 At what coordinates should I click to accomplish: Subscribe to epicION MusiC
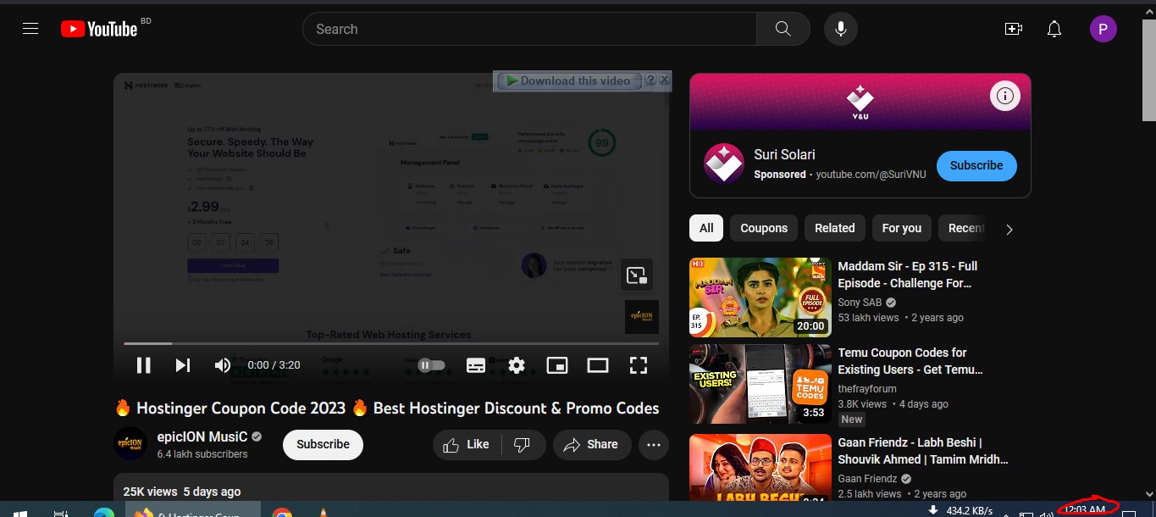point(323,444)
